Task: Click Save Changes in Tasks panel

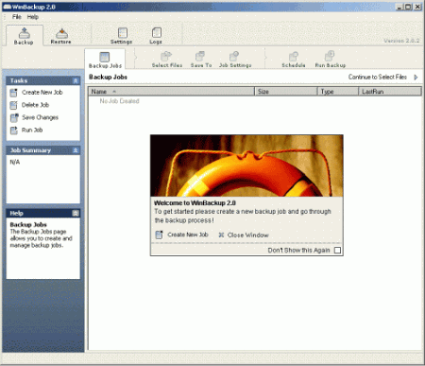Action: point(34,117)
